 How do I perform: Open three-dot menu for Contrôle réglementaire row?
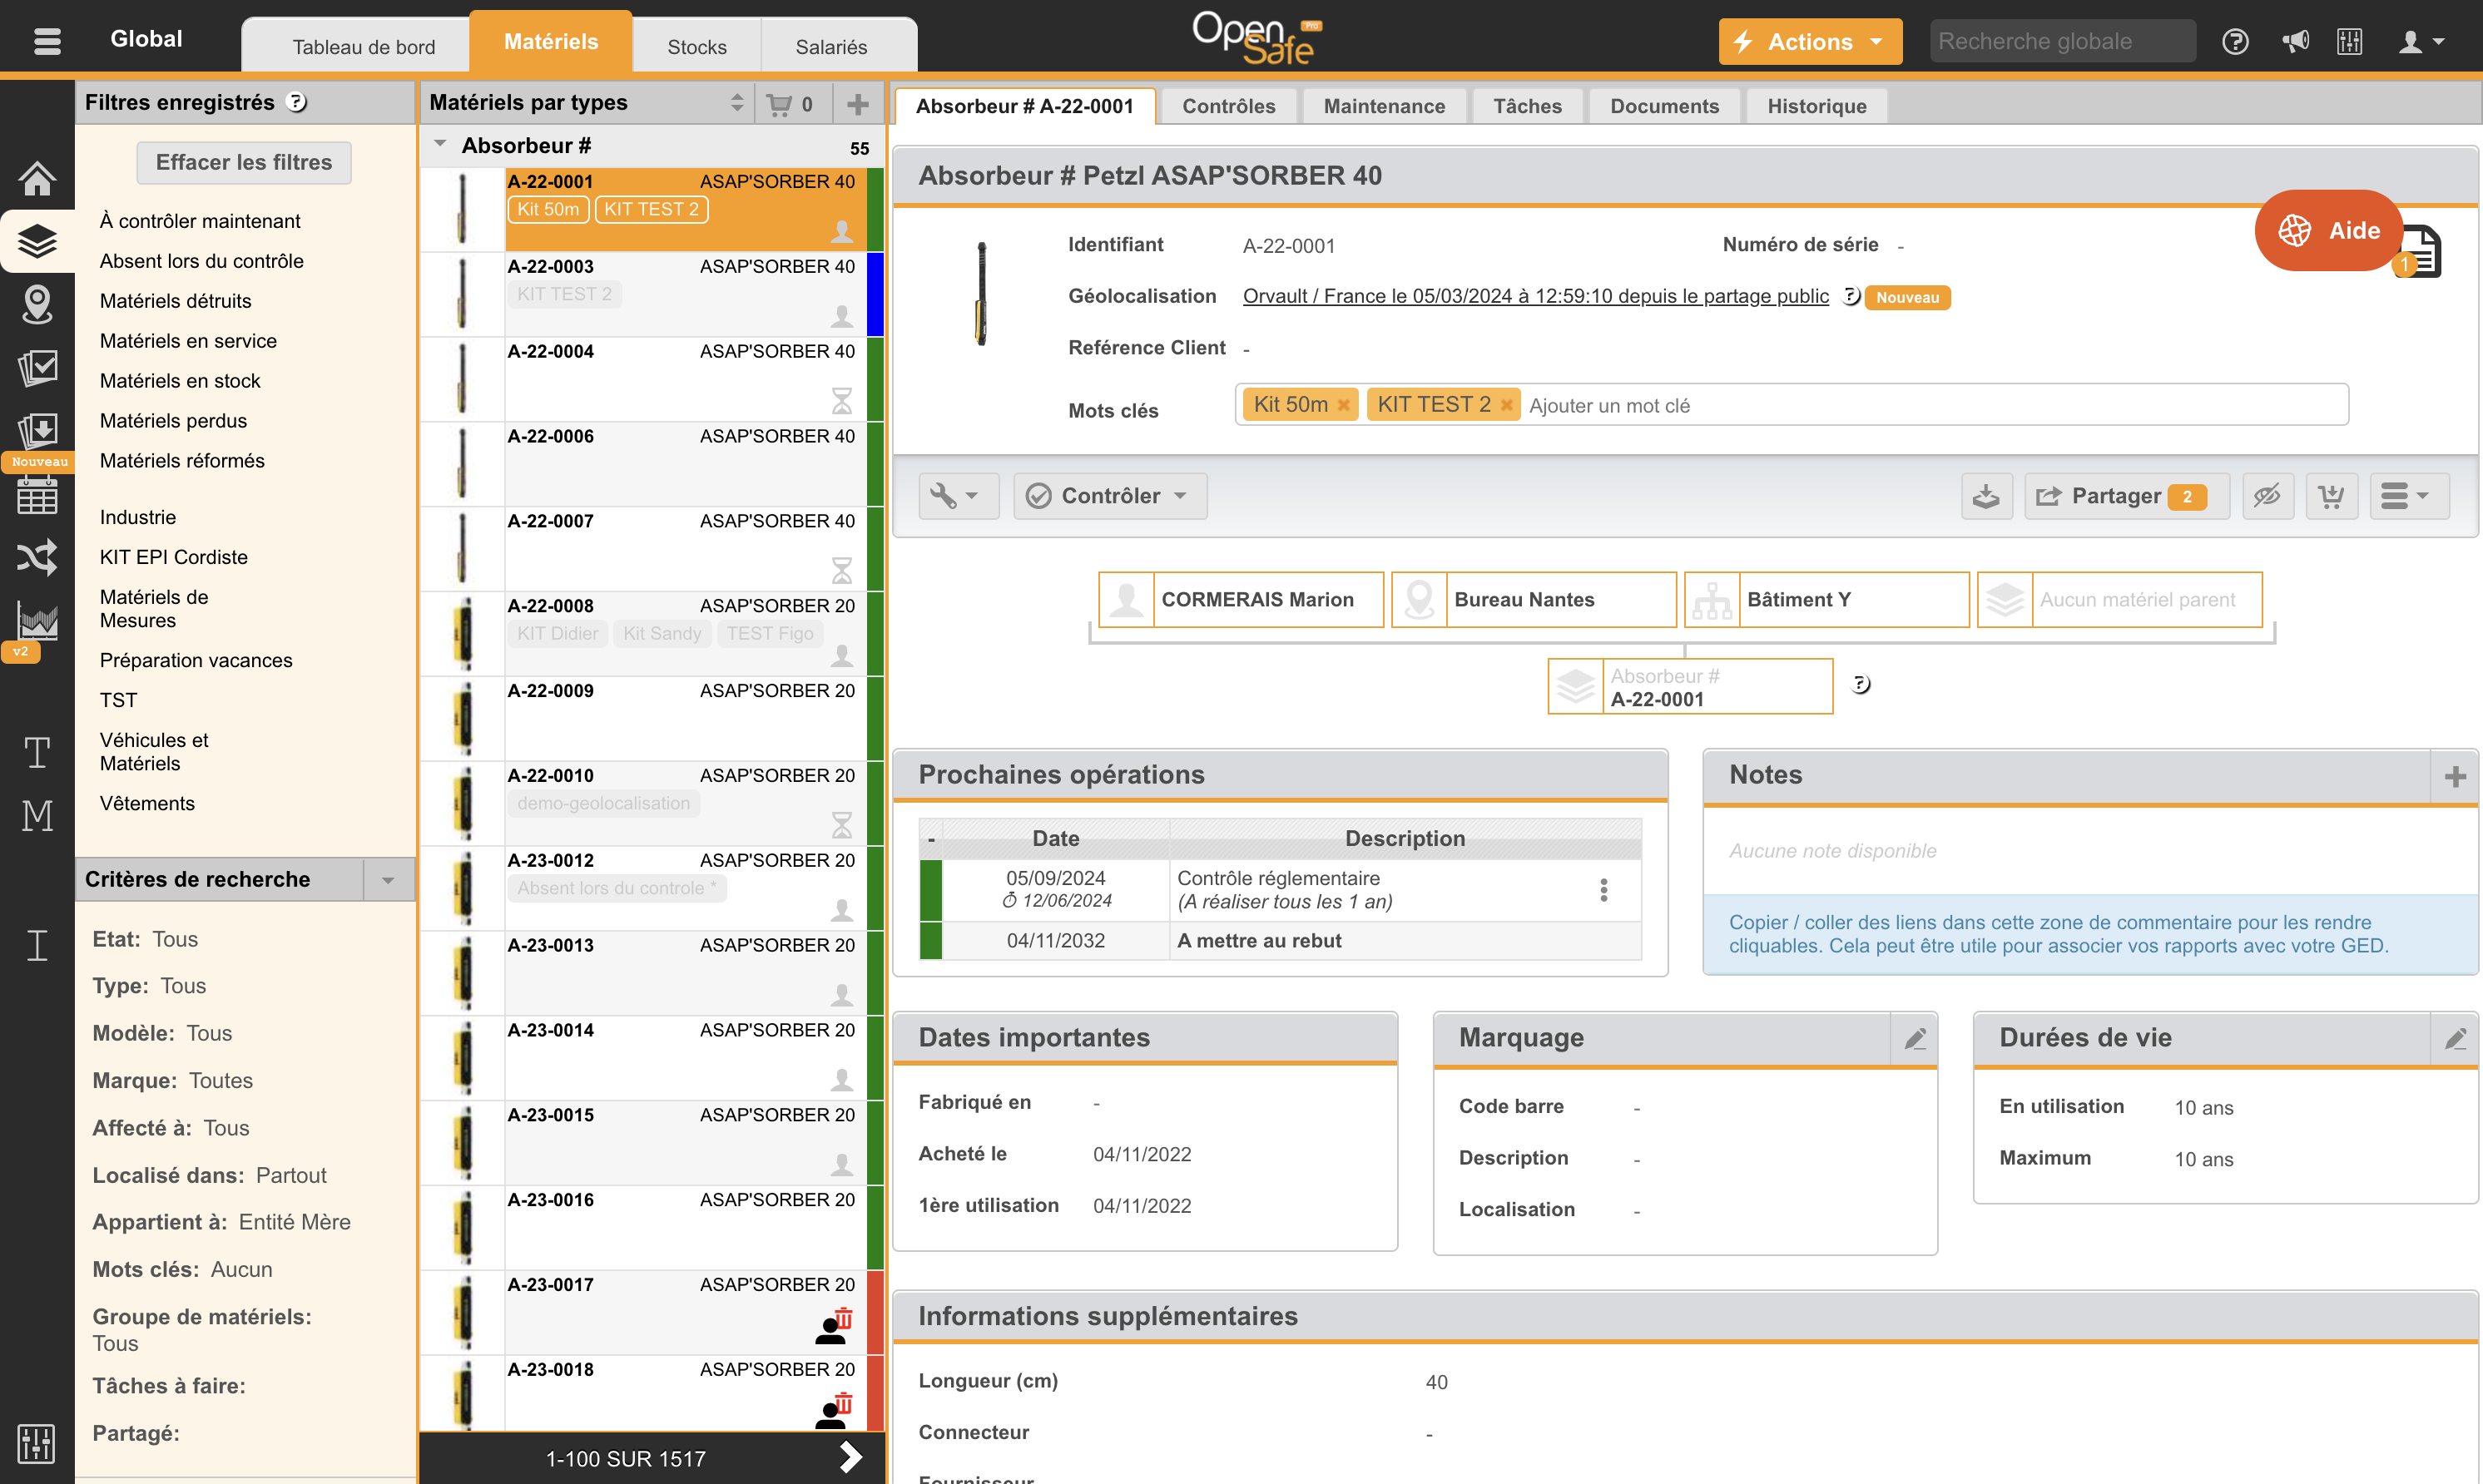[x=1603, y=890]
